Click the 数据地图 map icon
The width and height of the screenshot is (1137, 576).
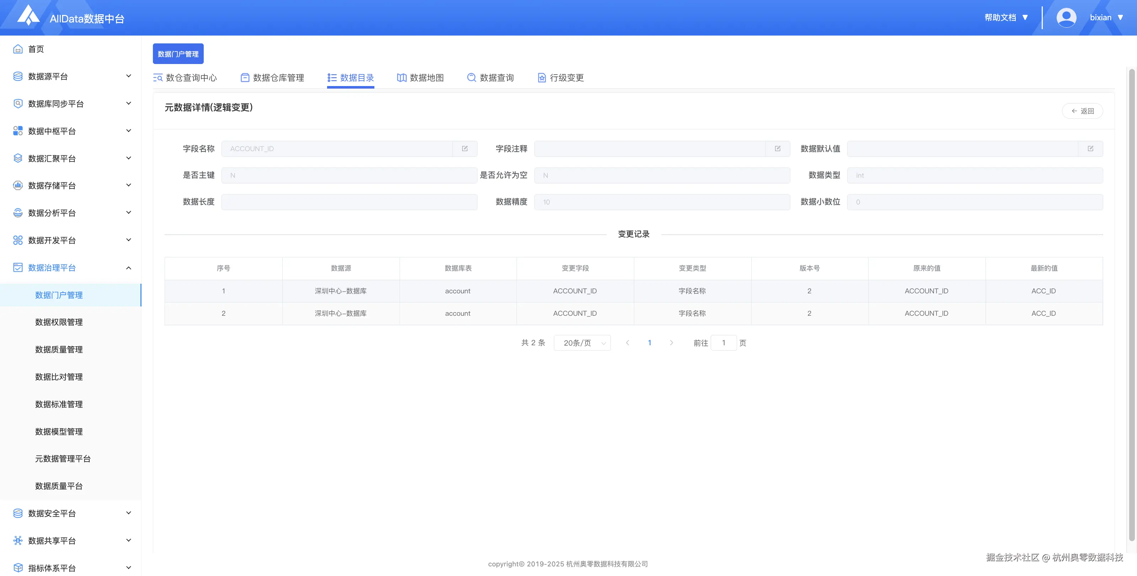tap(402, 78)
